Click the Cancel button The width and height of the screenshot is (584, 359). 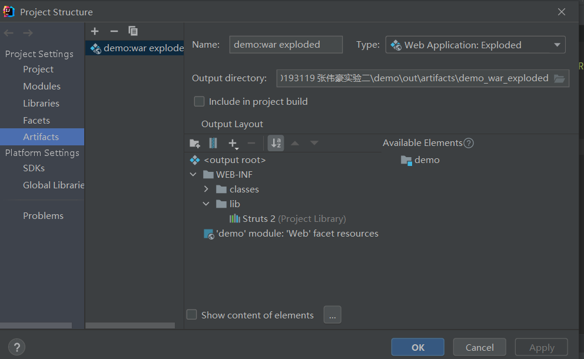pos(479,347)
